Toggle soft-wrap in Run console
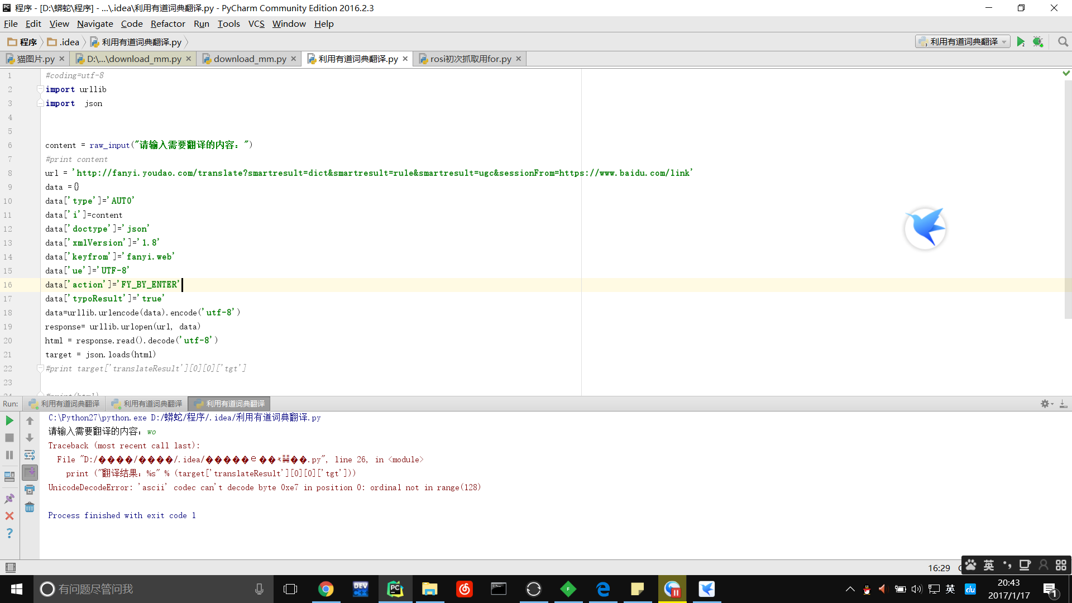Screen dimensions: 1072x603 click(x=30, y=455)
